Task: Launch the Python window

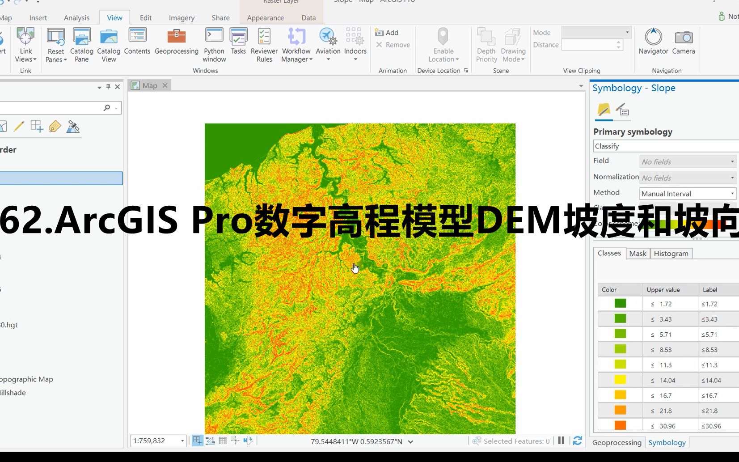Action: 214,45
